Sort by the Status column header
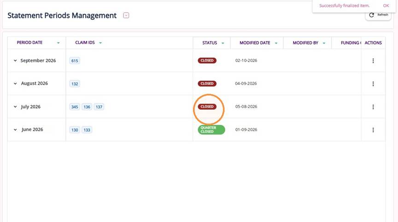The image size is (398, 222). point(210,43)
